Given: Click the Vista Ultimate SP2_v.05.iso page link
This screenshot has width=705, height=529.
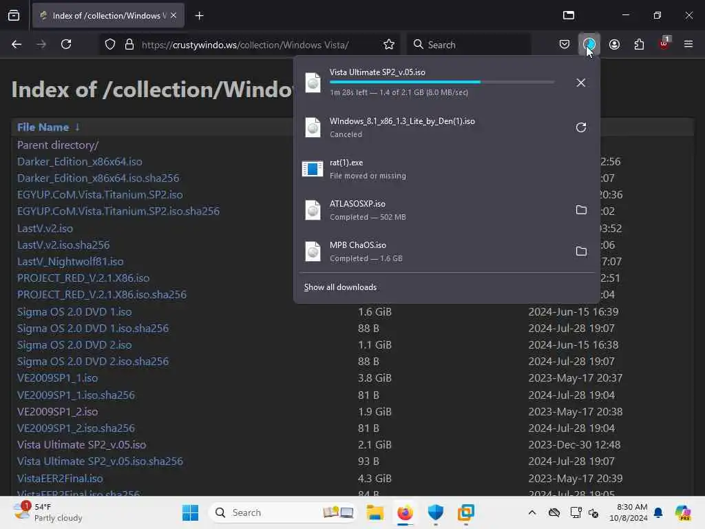Looking at the screenshot, I should pos(81,445).
